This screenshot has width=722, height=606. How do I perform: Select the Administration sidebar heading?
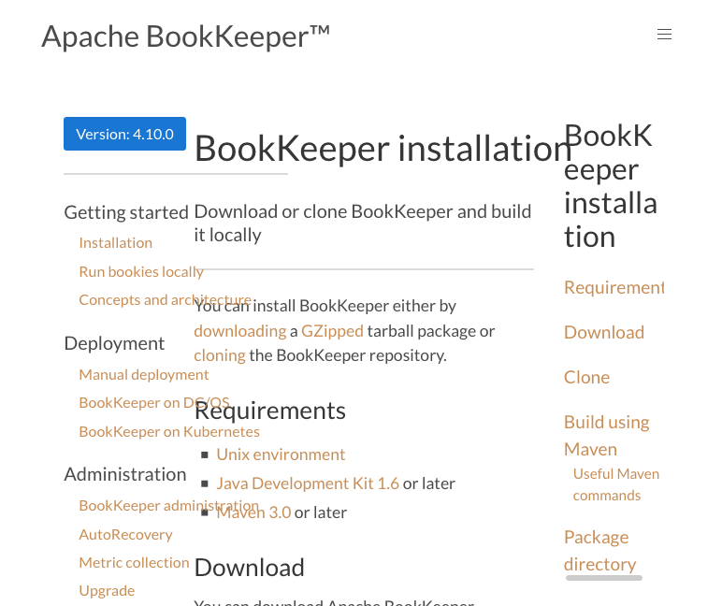[x=125, y=474]
